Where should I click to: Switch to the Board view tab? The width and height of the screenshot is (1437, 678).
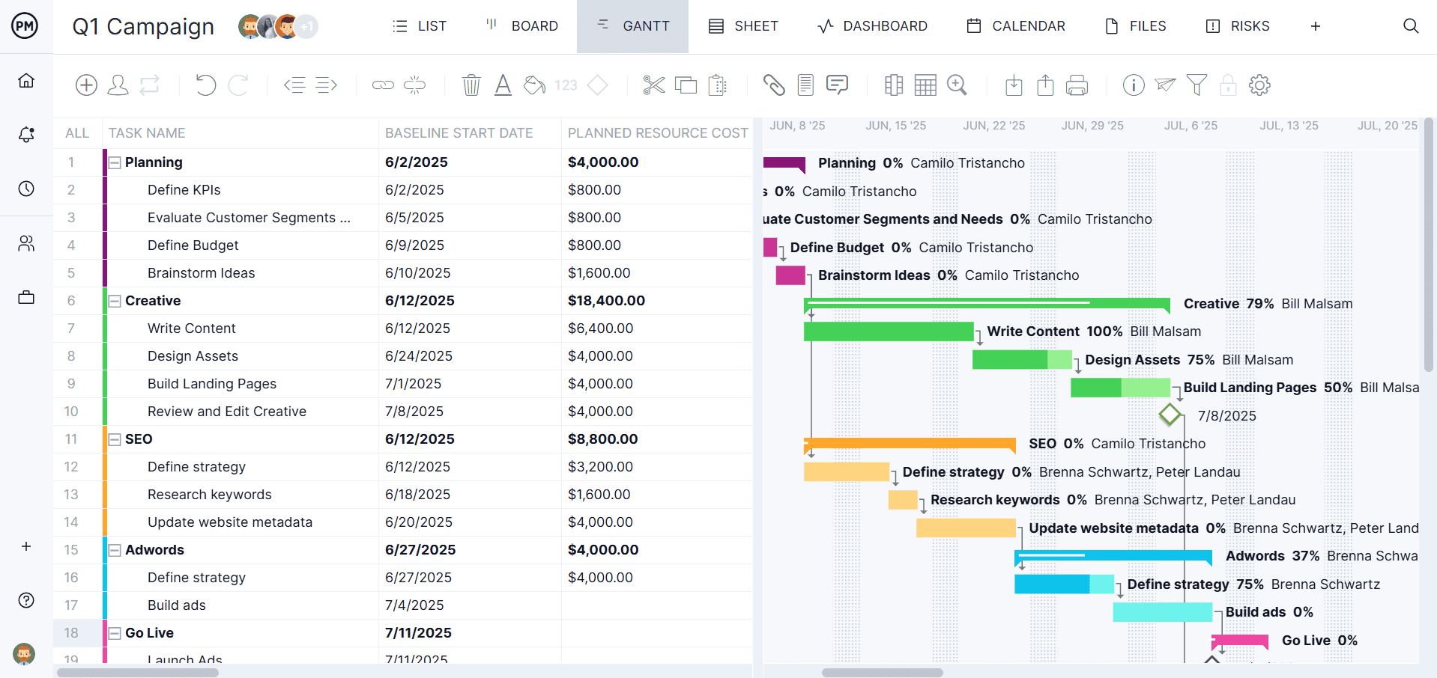521,26
